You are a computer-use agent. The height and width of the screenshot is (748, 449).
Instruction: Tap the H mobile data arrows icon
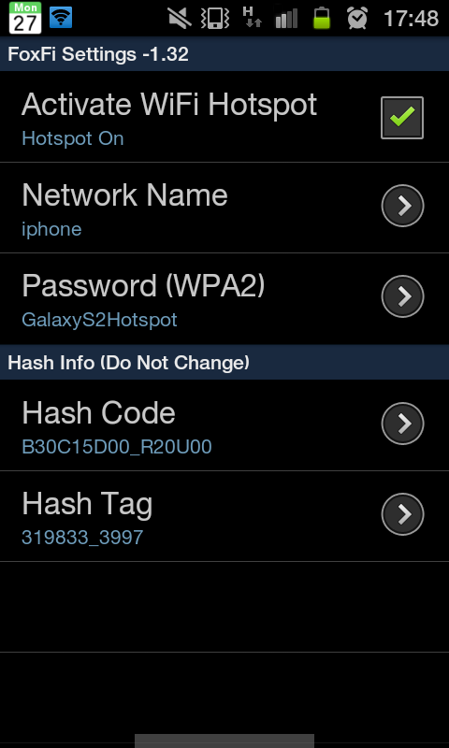click(252, 17)
